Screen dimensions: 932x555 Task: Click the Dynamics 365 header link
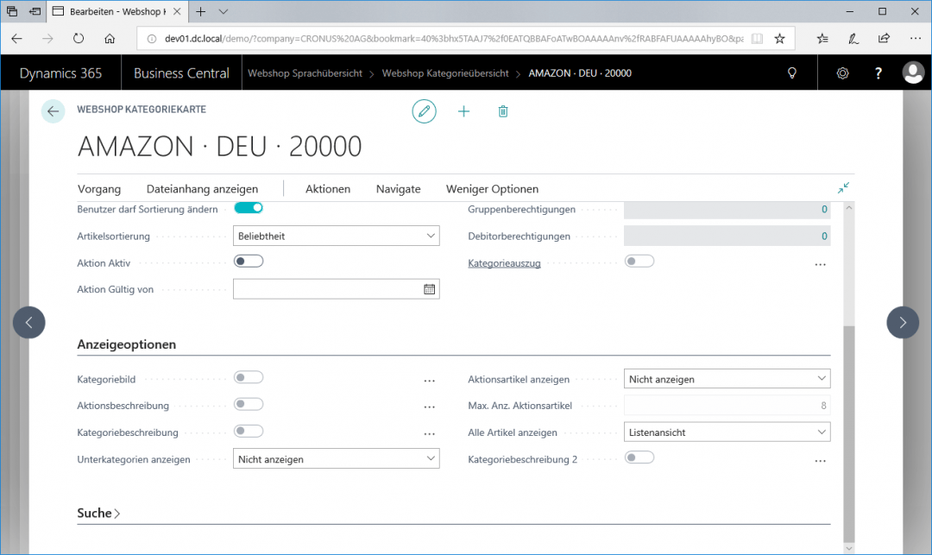(x=60, y=73)
